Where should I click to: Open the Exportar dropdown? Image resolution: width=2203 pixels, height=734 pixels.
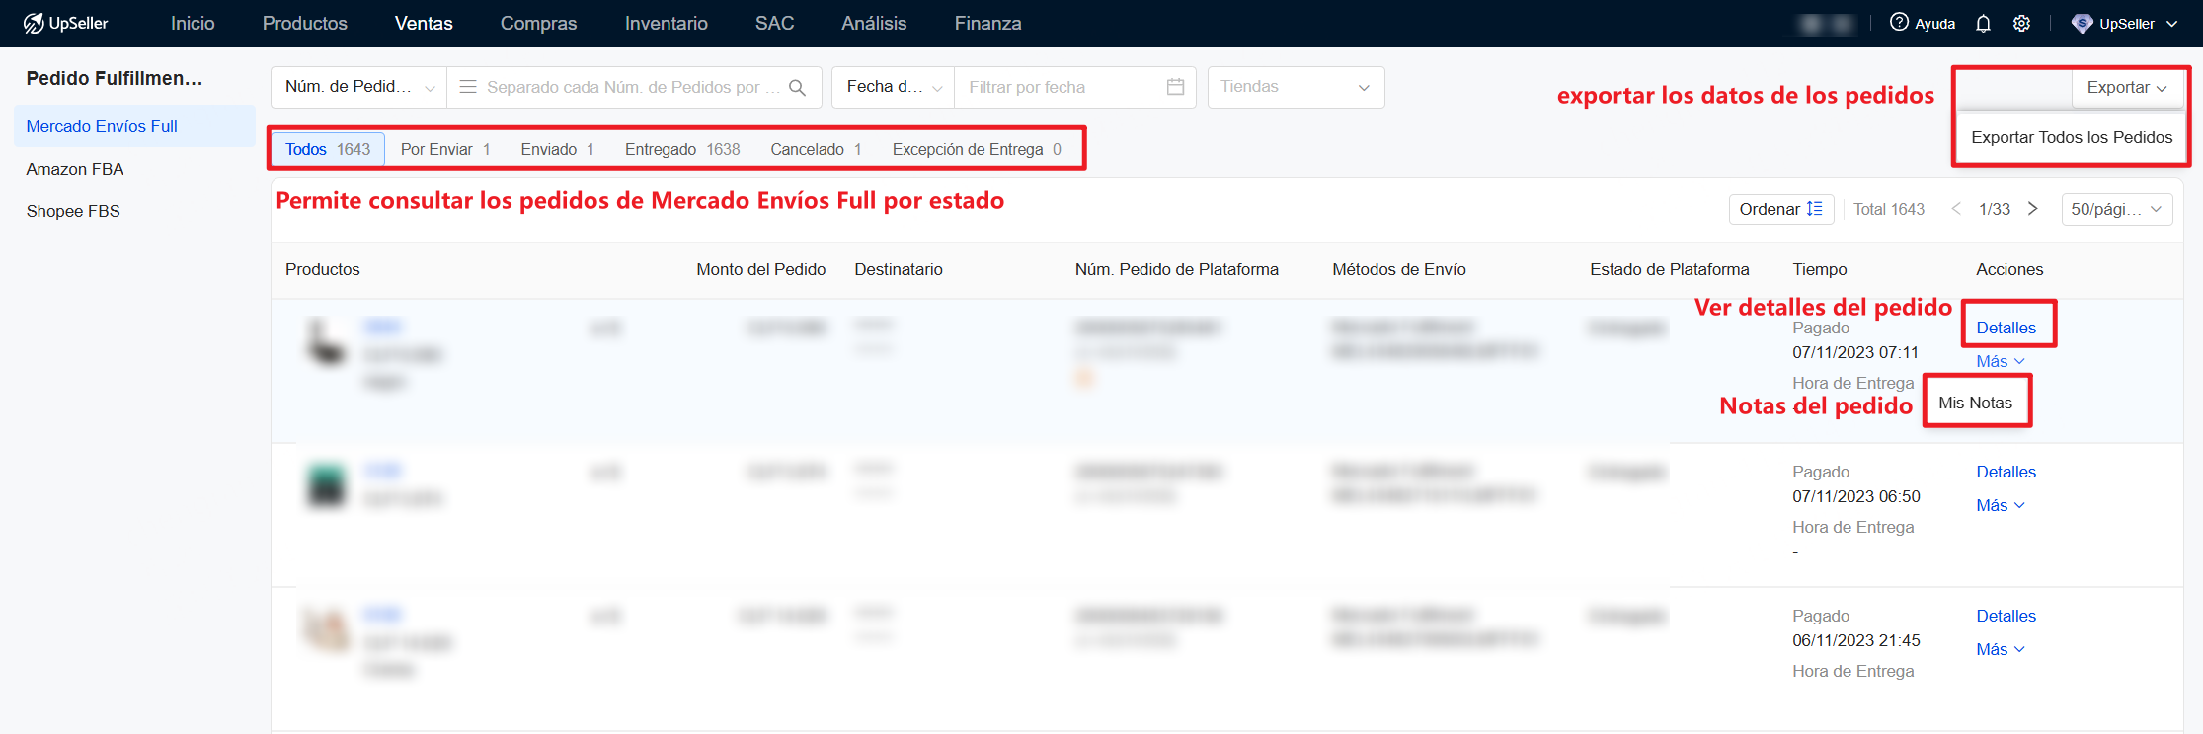click(2127, 88)
